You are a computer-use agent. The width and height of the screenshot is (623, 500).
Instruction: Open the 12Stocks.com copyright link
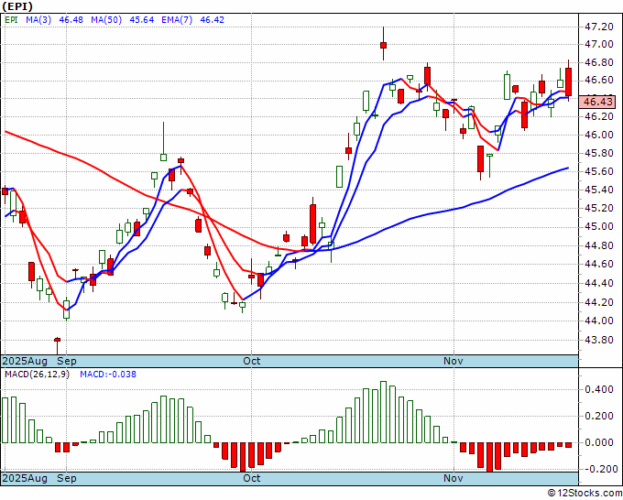click(x=585, y=494)
